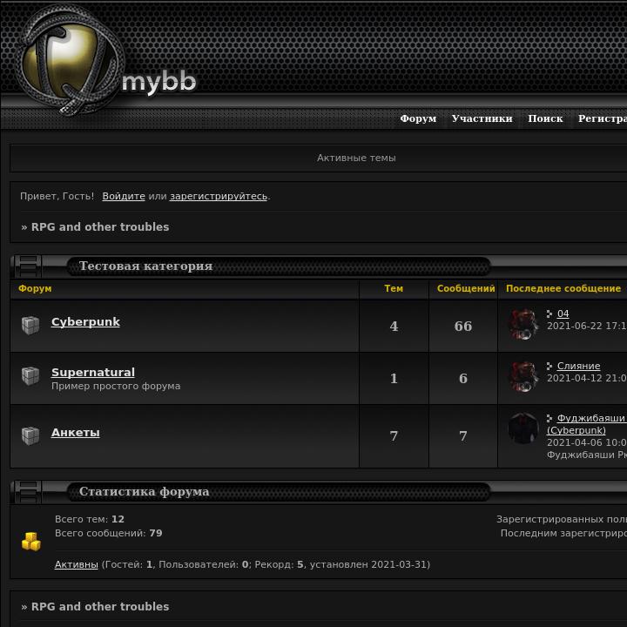
Task: Open the Активные темы link
Action: [x=356, y=158]
